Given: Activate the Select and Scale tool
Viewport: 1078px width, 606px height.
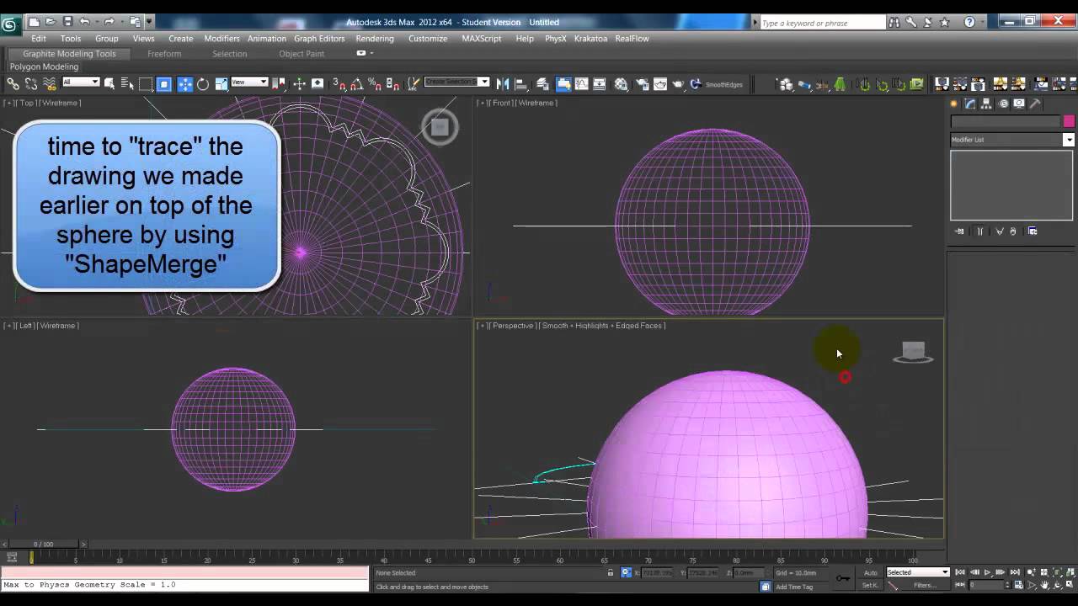Looking at the screenshot, I should click(221, 83).
